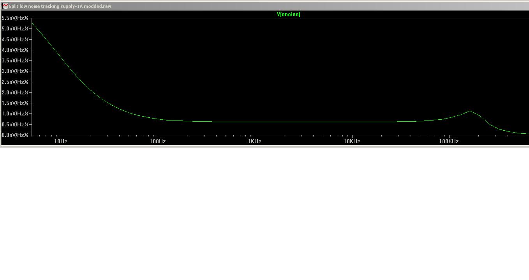Click the 1.0nV/Hz½ y-axis label
This screenshot has height=280, width=529.
point(15,113)
